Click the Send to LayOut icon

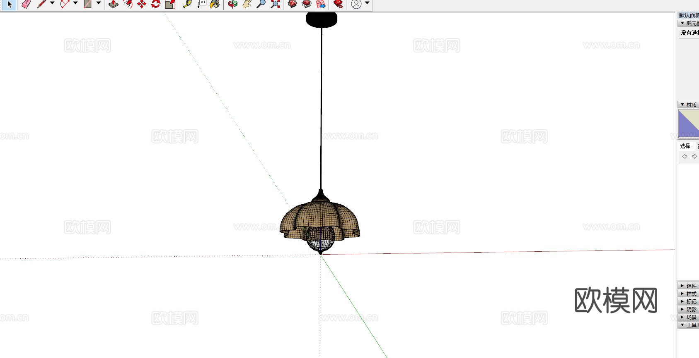pos(321,4)
